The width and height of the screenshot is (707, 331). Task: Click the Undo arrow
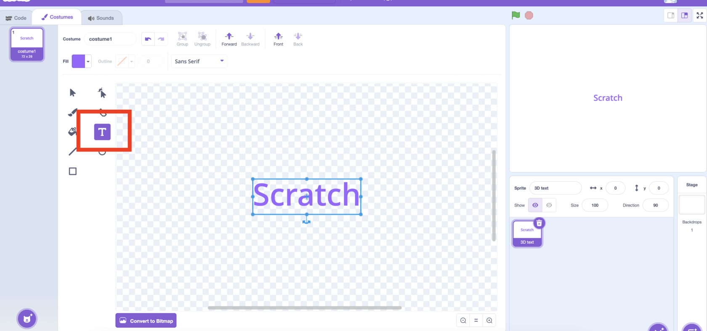point(148,39)
